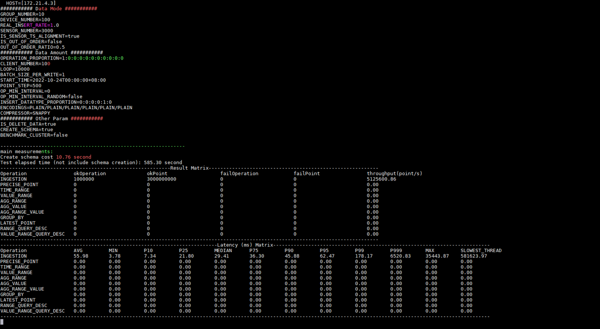Viewport: 600px width, 329px height.
Task: Click the OPERATION_PROPORTION line
Action: pyautogui.click(x=61, y=58)
